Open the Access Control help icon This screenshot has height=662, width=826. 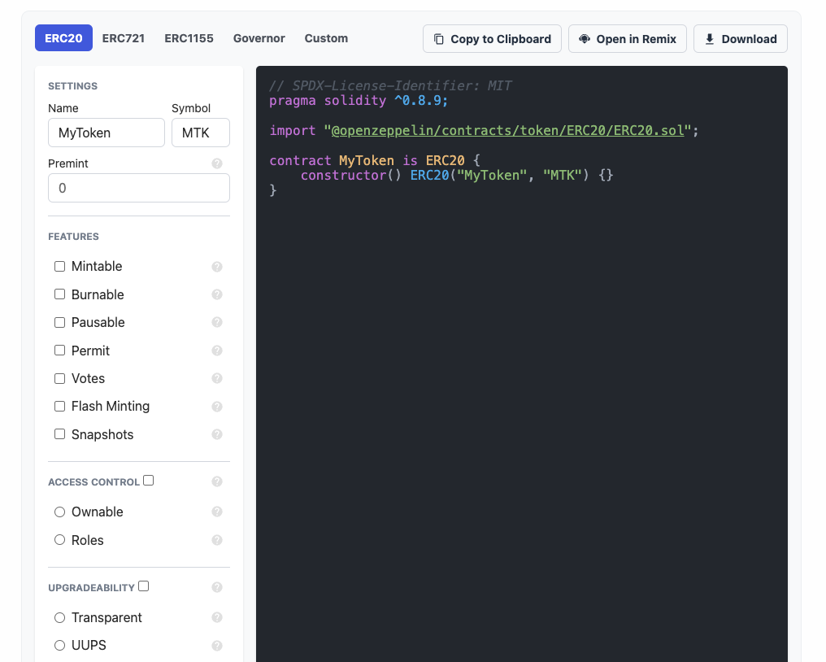(x=217, y=481)
